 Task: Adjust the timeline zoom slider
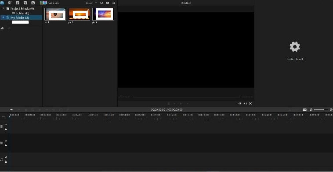point(321,109)
